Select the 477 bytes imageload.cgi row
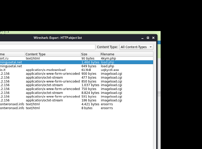The width and height of the screenshot is (202, 149). [77, 78]
